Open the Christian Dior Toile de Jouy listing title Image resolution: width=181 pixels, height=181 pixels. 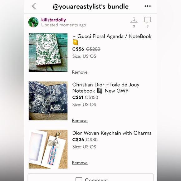[x=106, y=88]
